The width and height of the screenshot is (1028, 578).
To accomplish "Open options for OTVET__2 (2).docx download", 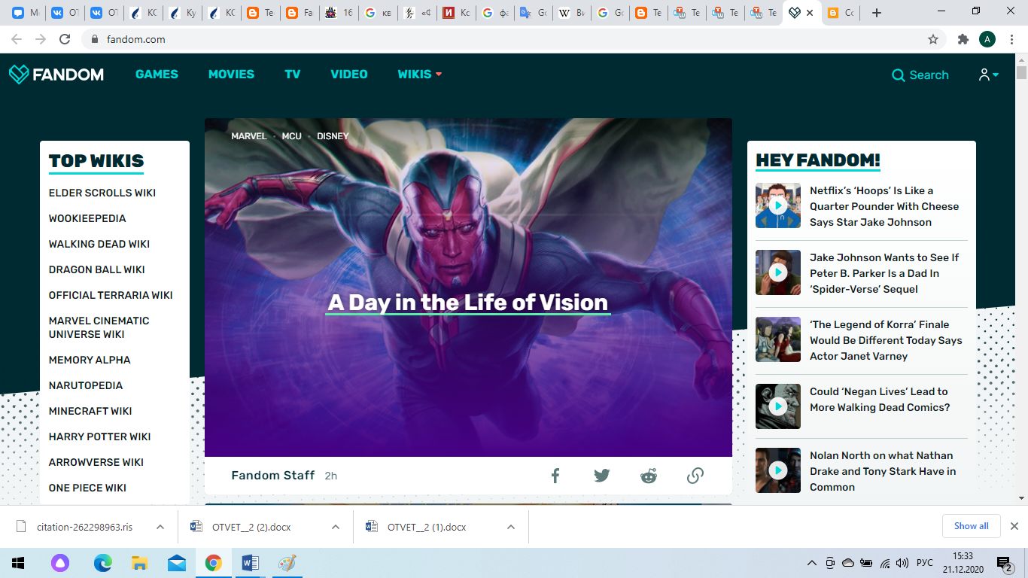I will (336, 527).
